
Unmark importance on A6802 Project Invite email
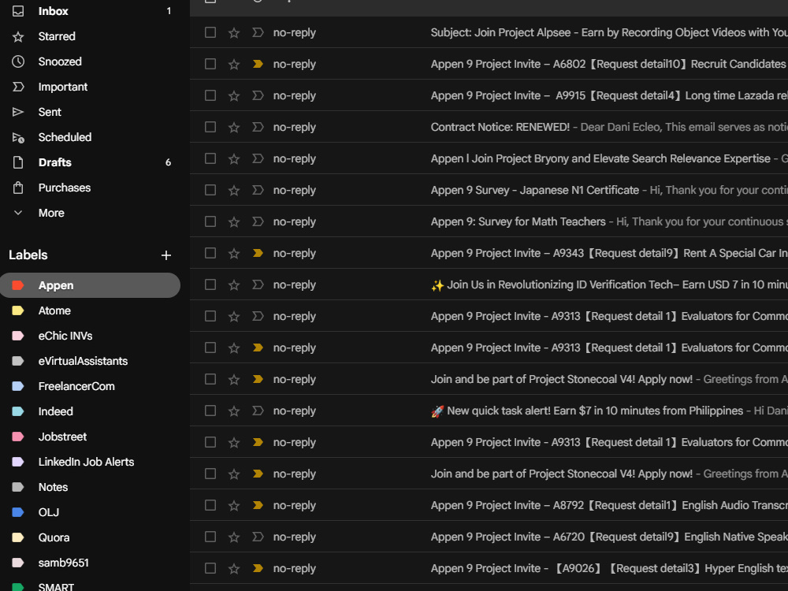(258, 64)
